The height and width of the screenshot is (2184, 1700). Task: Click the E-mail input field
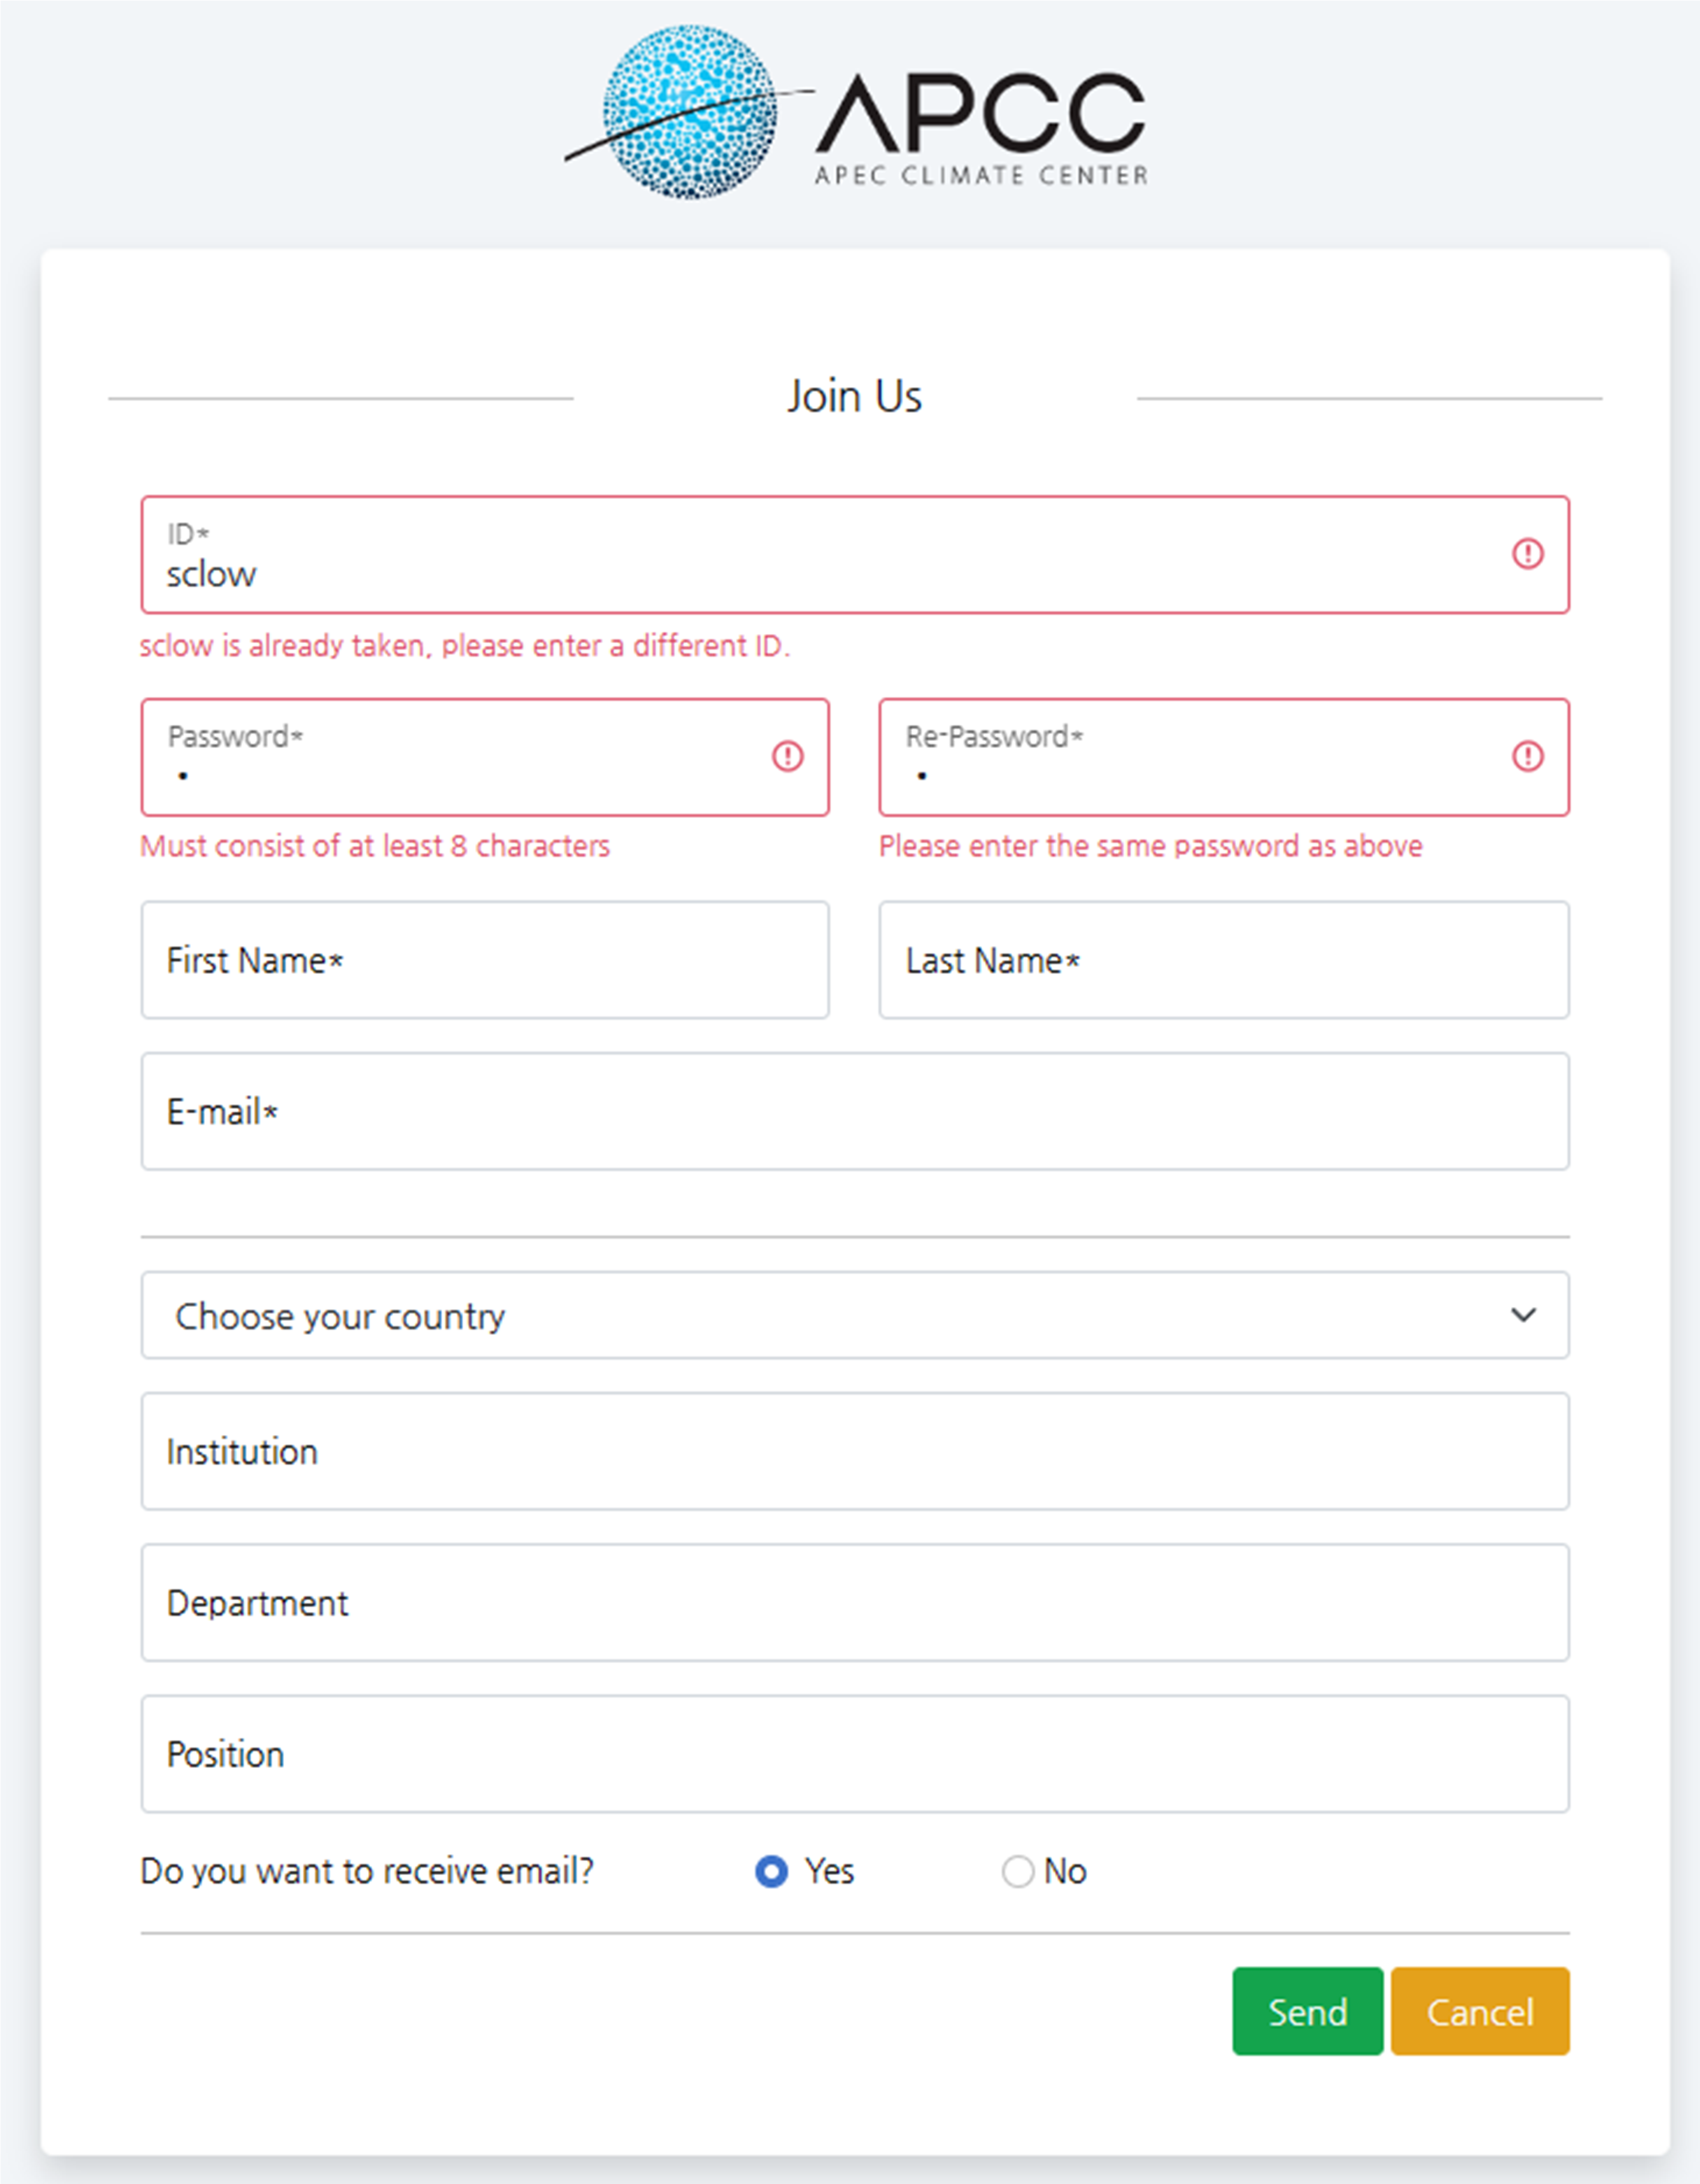click(x=855, y=1111)
